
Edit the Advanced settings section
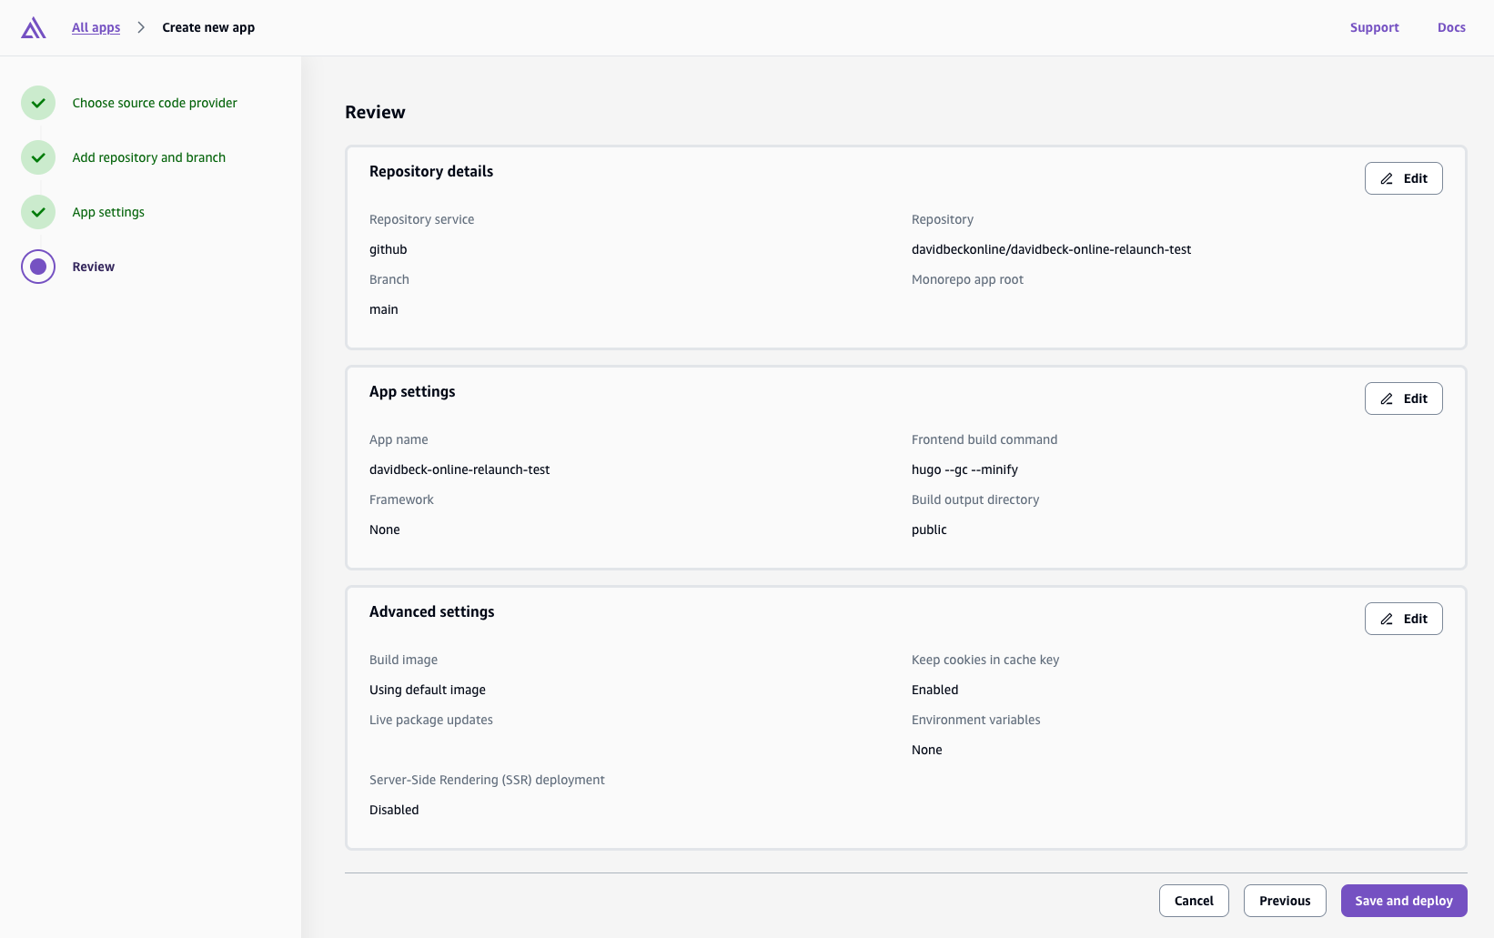1403,619
